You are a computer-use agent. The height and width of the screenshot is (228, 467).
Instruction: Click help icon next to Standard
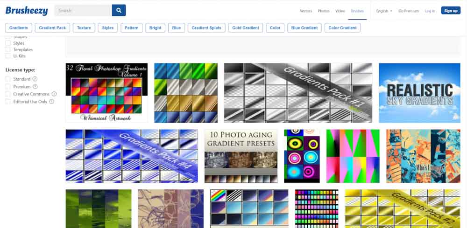[35, 79]
